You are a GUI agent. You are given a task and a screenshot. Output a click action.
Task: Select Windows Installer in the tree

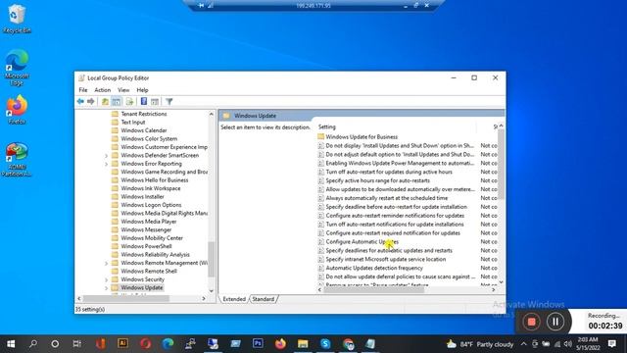[142, 196]
